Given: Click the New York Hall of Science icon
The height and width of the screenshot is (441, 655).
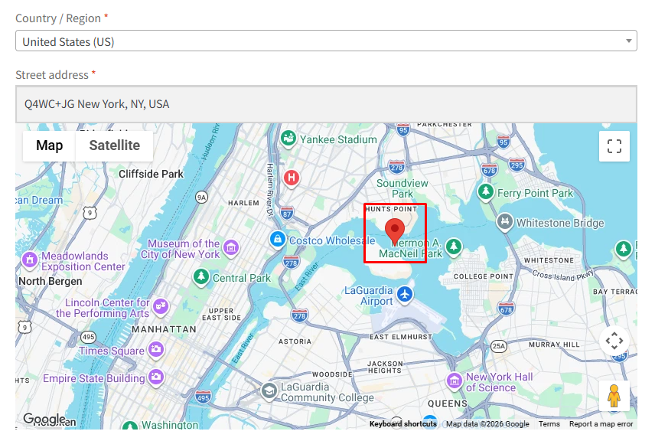Looking at the screenshot, I should [454, 381].
